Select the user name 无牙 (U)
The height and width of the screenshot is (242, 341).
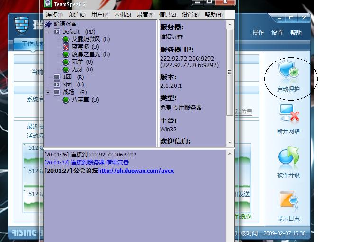coord(82,69)
